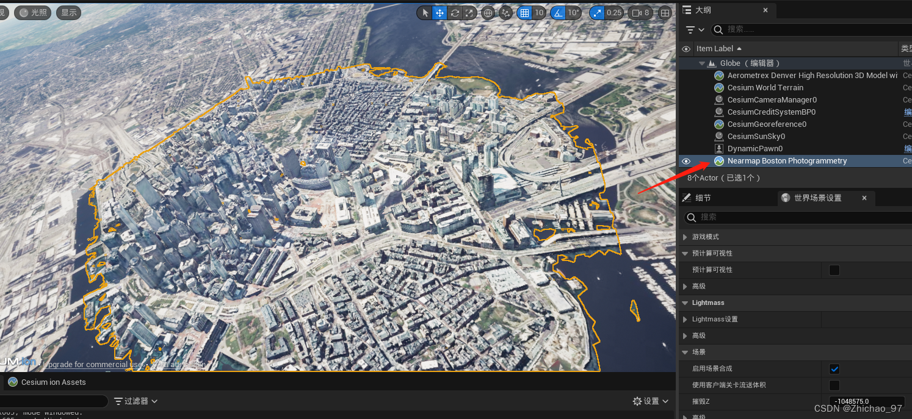Enable the 预计算可视性 checkbox
Image resolution: width=912 pixels, height=419 pixels.
pyautogui.click(x=834, y=270)
